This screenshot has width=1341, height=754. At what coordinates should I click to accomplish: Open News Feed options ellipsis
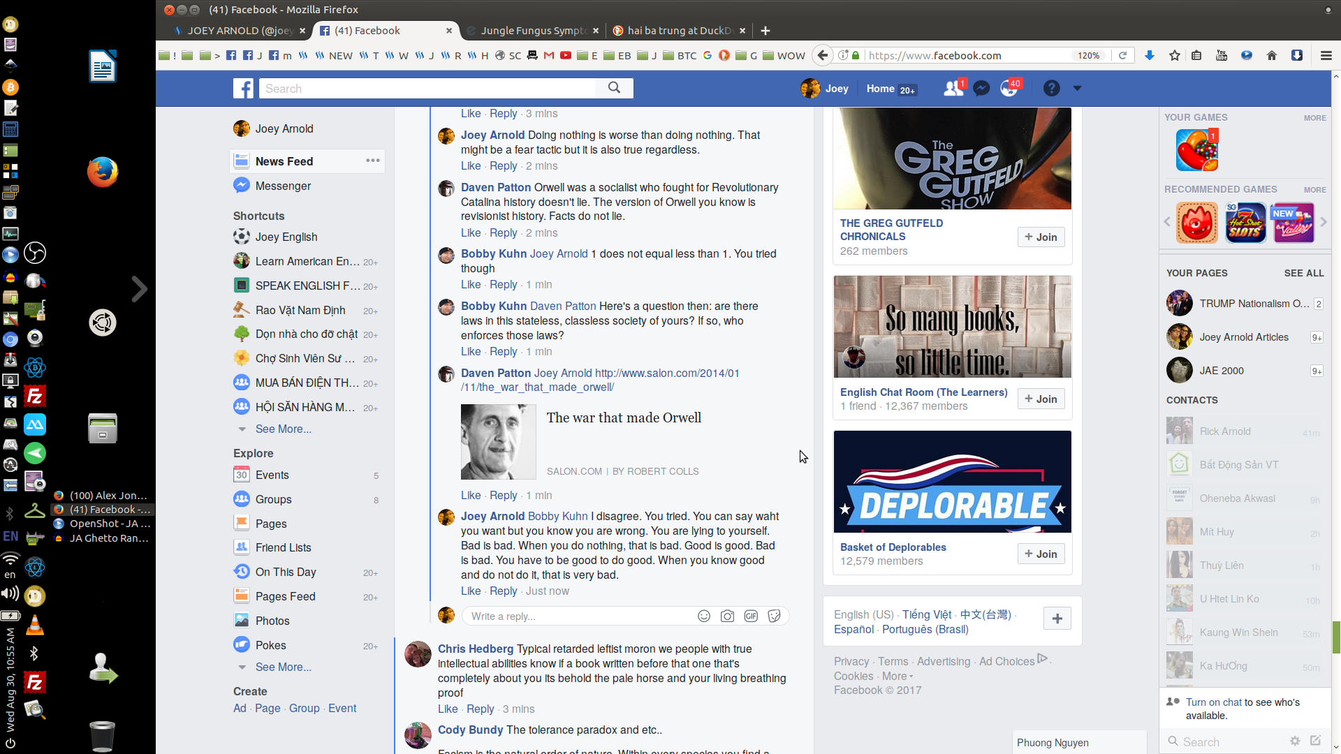tap(373, 161)
